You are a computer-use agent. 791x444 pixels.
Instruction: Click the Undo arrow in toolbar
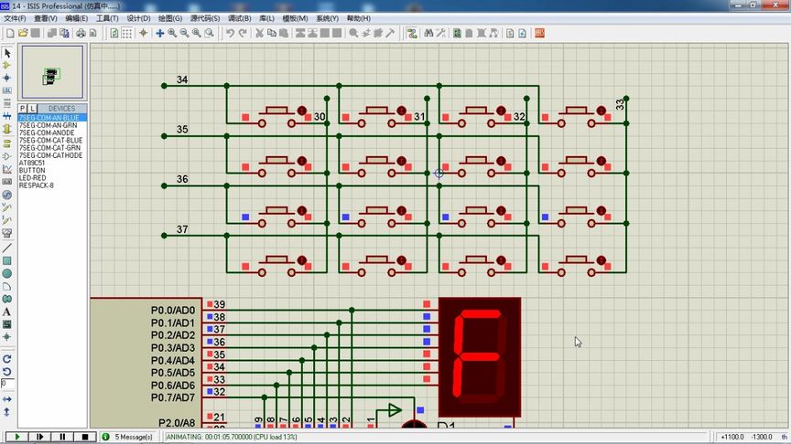pos(230,33)
